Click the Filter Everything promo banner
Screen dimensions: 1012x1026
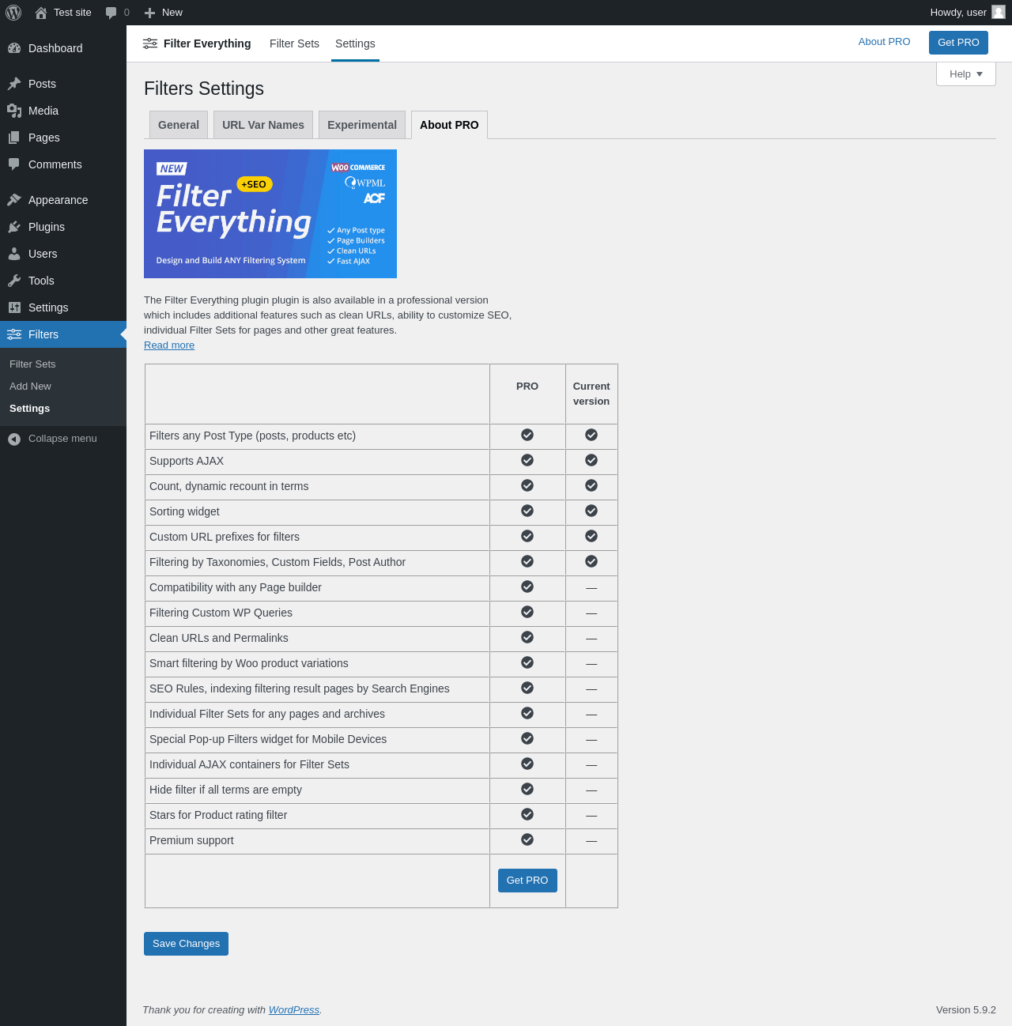[x=270, y=213]
